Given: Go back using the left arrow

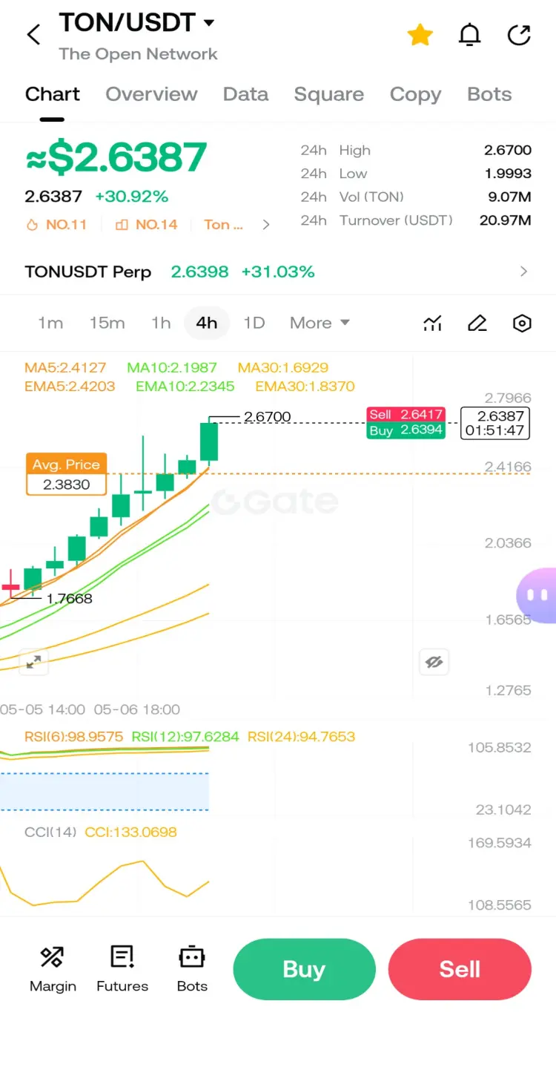Looking at the screenshot, I should click(33, 34).
